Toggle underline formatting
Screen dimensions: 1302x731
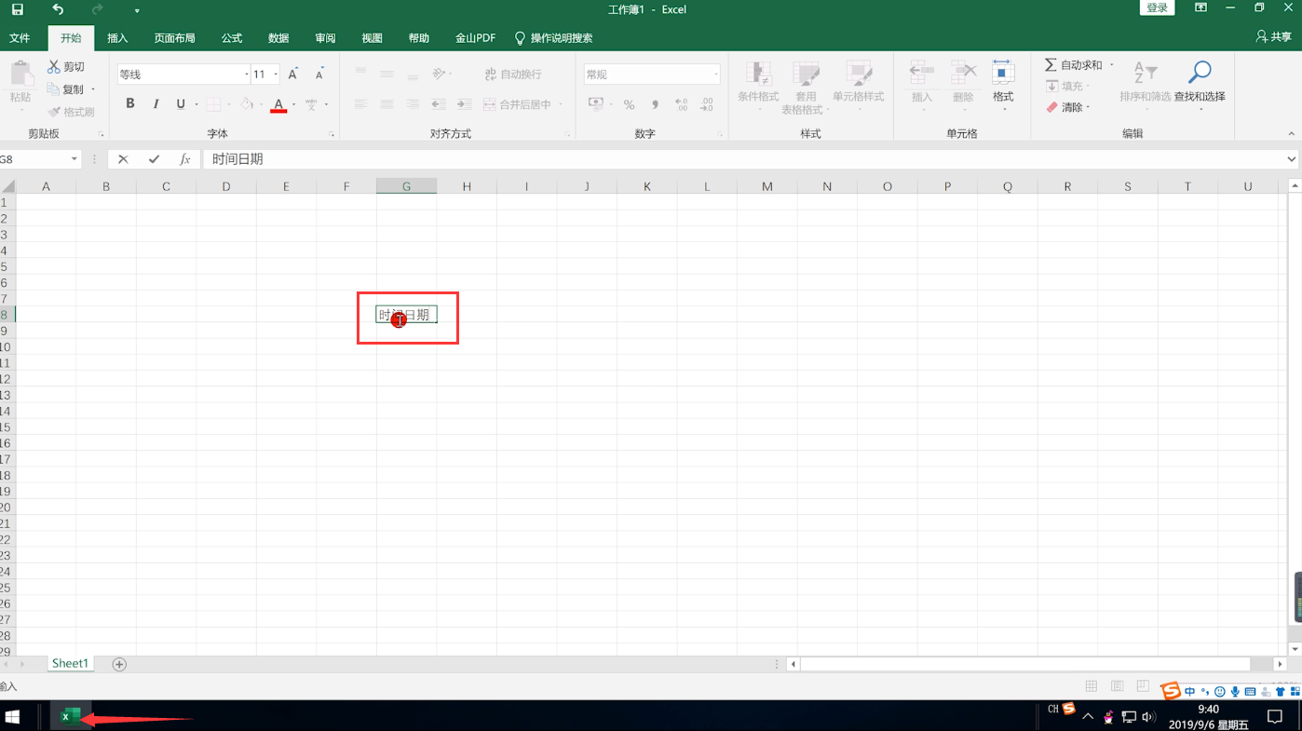point(181,104)
